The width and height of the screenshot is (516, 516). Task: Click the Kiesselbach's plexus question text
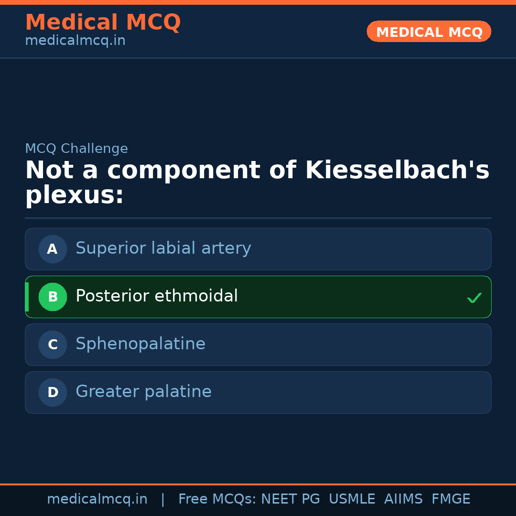[257, 183]
